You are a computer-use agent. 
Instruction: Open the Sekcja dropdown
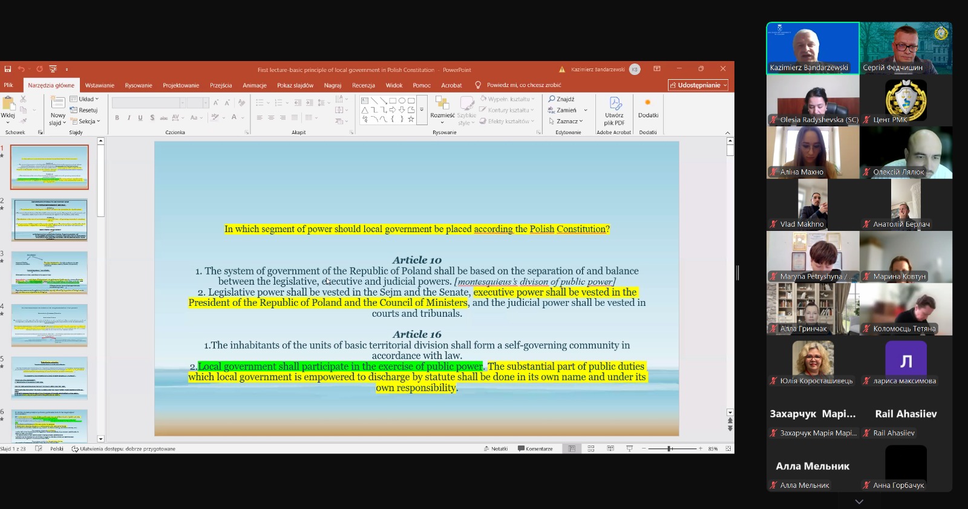85,122
